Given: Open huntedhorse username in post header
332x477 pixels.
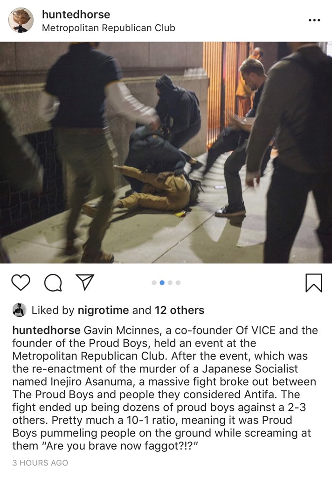Looking at the screenshot, I should click(x=76, y=14).
